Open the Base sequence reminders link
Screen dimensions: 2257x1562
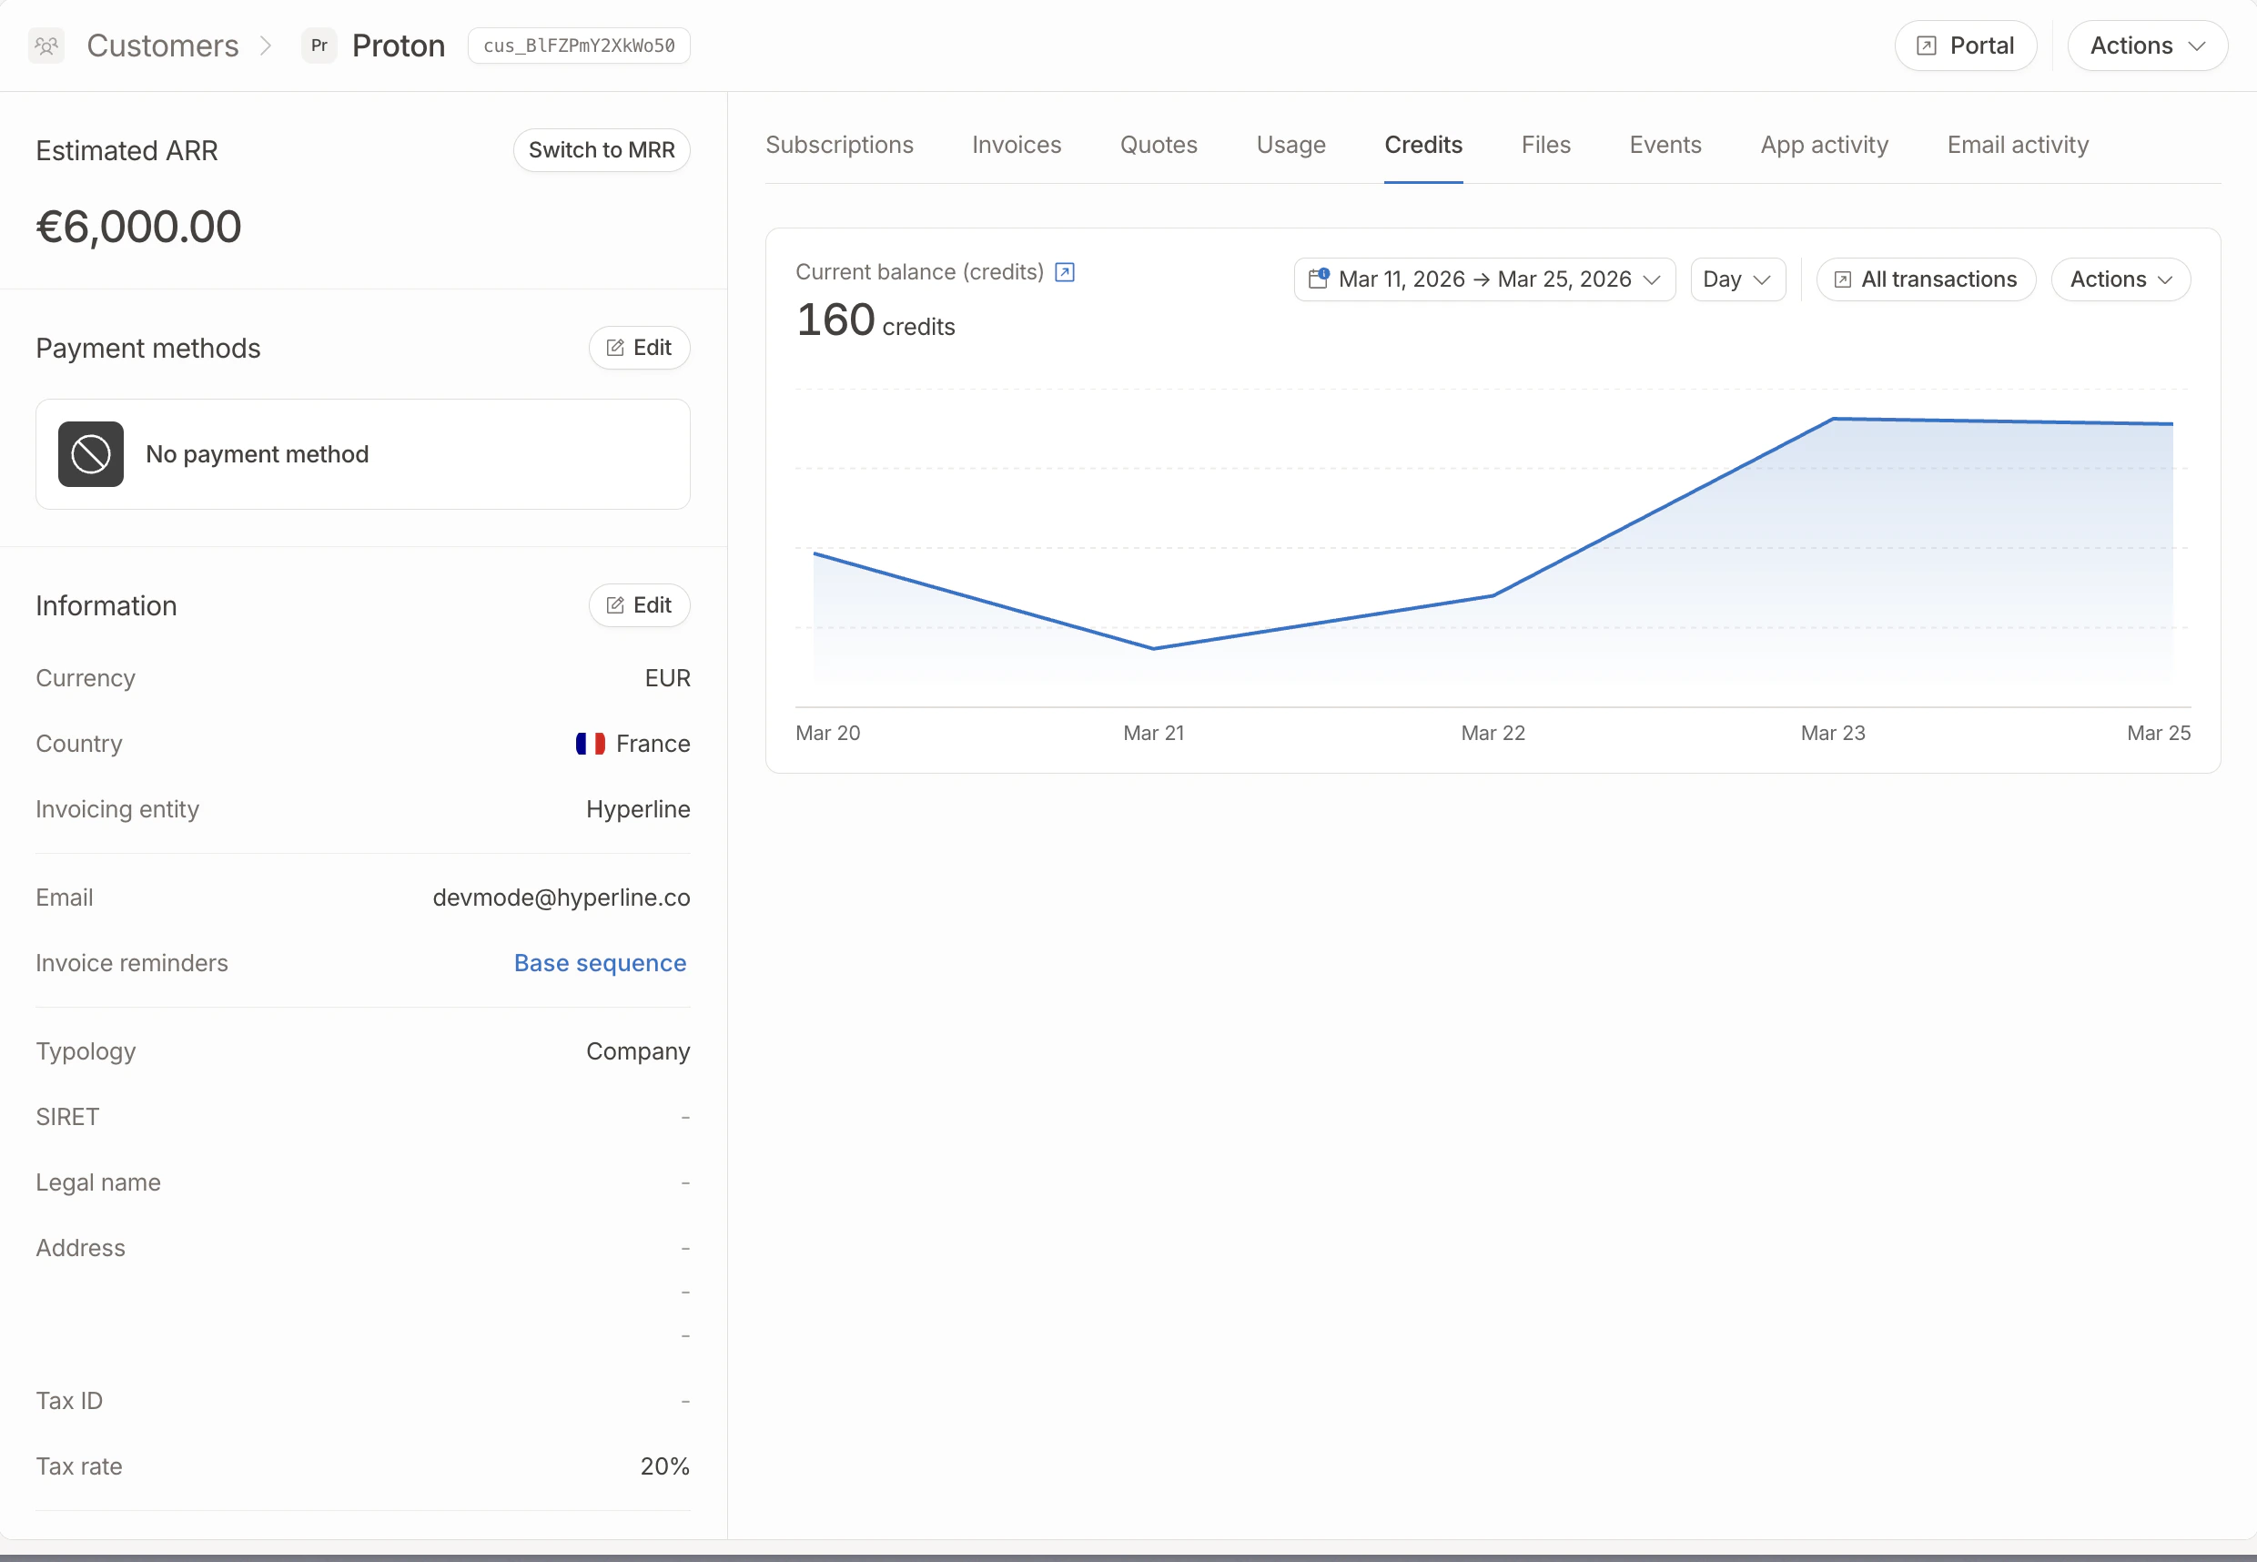coord(600,963)
